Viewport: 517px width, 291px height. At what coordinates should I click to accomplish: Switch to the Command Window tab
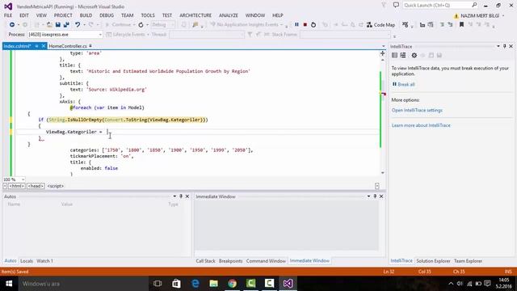click(266, 261)
